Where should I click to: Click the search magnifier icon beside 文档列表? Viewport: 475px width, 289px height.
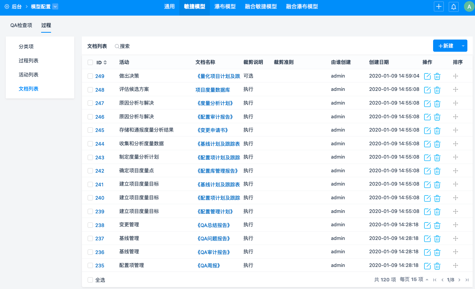pyautogui.click(x=117, y=46)
